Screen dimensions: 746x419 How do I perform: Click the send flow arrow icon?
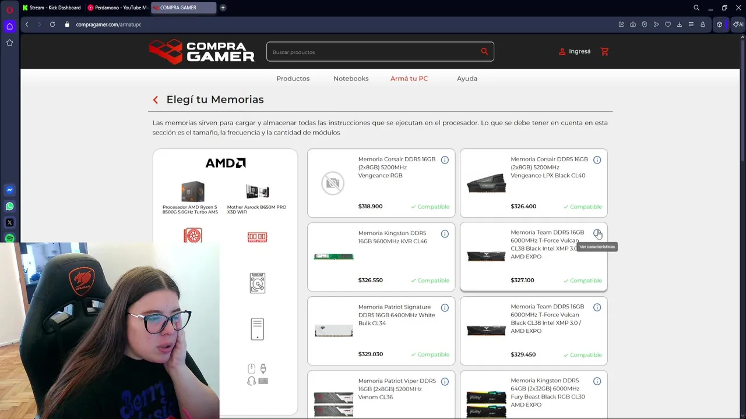pyautogui.click(x=656, y=24)
